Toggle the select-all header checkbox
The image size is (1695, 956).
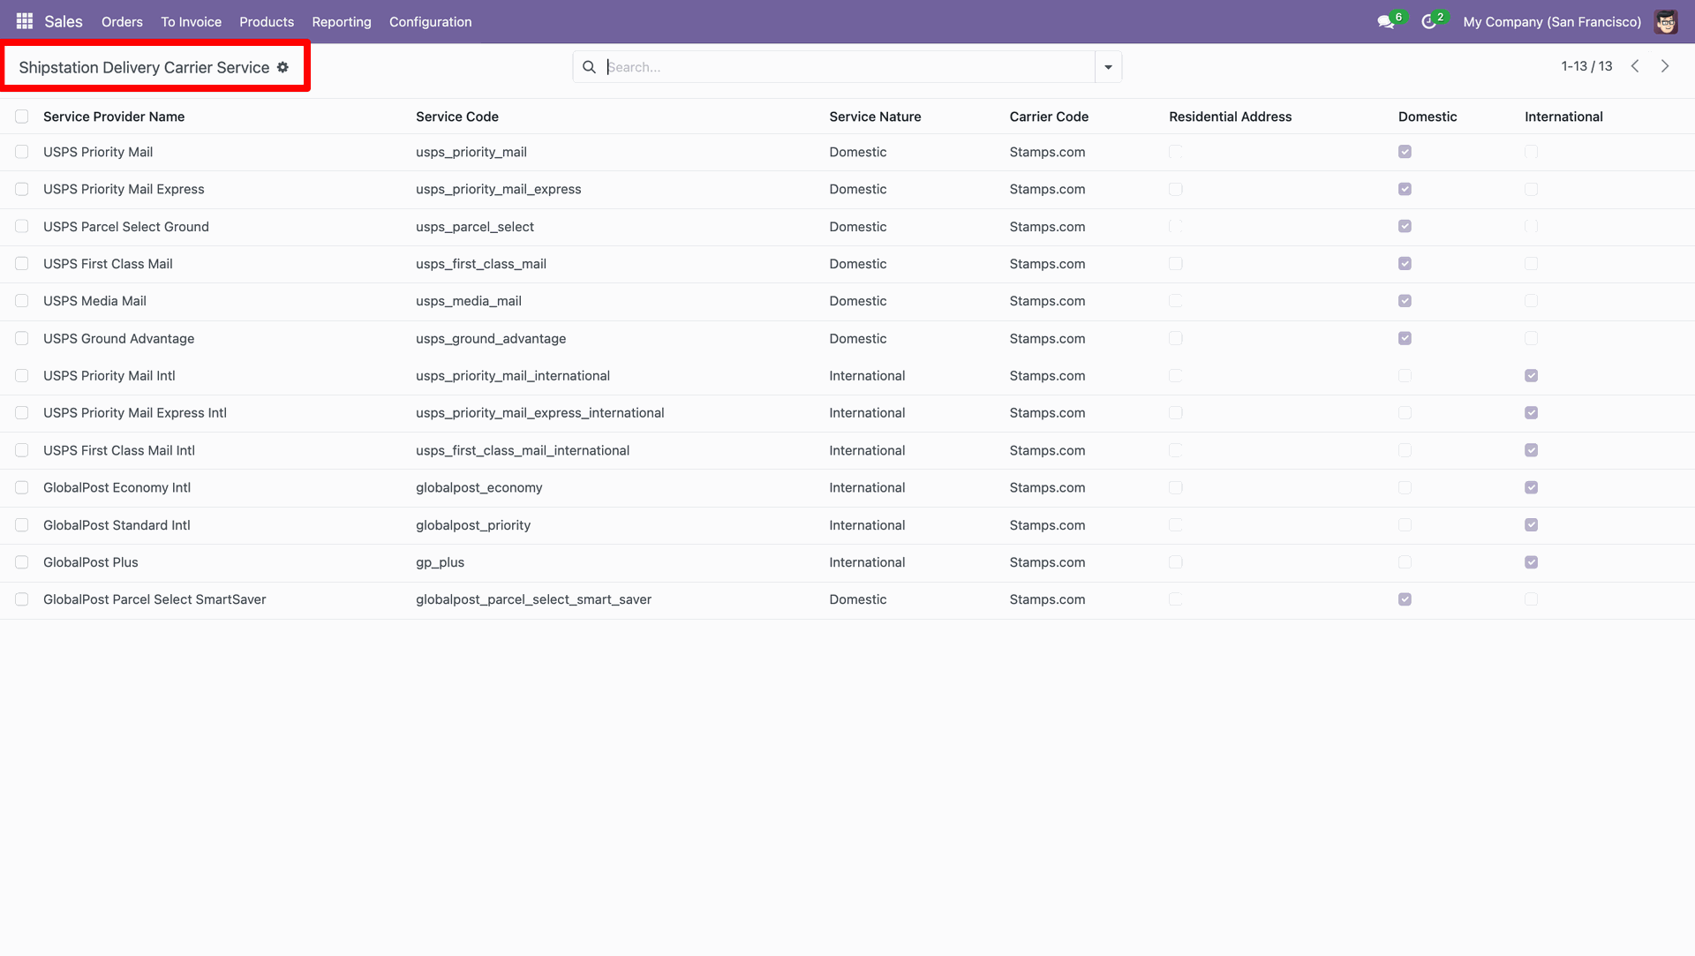[x=22, y=117]
